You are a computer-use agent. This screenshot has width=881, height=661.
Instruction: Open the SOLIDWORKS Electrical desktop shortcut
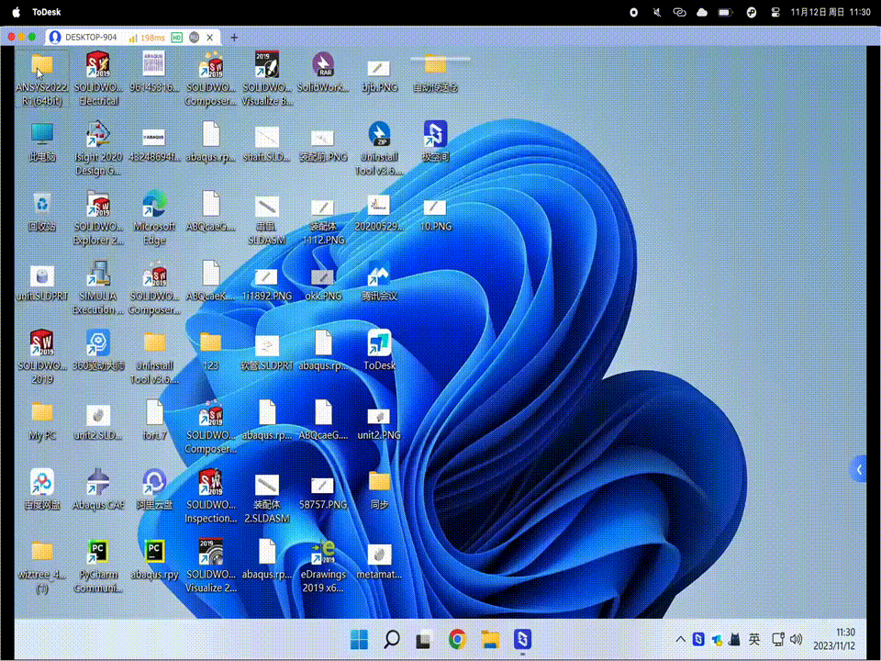pyautogui.click(x=98, y=78)
